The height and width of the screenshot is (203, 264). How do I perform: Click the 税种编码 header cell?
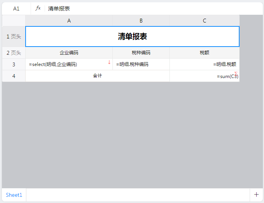141,53
